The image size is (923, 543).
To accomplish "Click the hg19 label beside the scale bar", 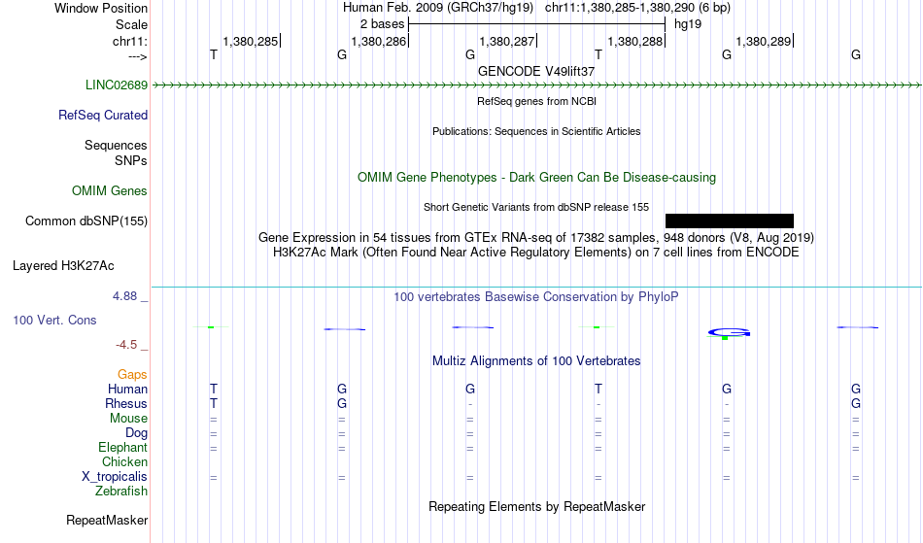I will 688,24.
